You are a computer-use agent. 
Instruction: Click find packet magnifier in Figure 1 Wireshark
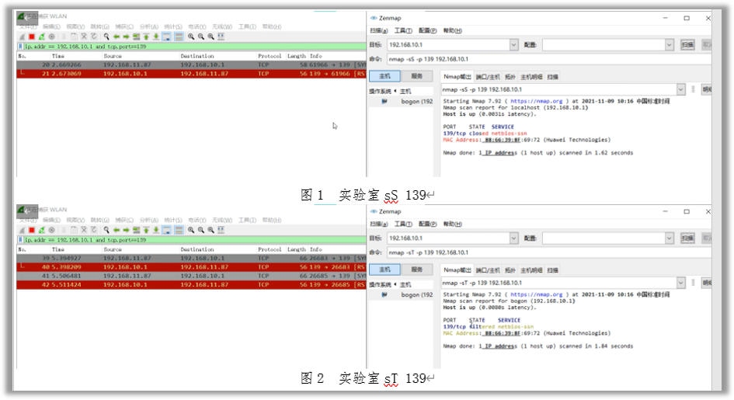106,37
